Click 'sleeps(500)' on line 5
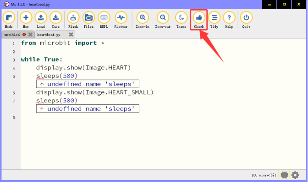The height and width of the screenshot is (182, 308). tap(57, 76)
